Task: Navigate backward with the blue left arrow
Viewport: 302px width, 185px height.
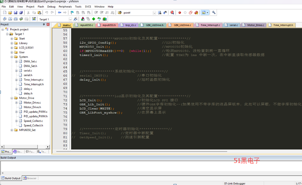Action: (x=59, y=13)
